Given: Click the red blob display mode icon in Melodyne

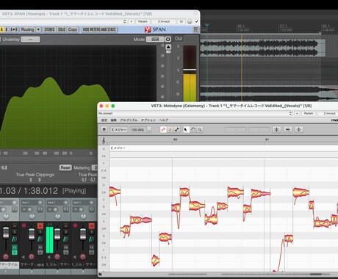Looking at the screenshot, I should tap(163, 129).
